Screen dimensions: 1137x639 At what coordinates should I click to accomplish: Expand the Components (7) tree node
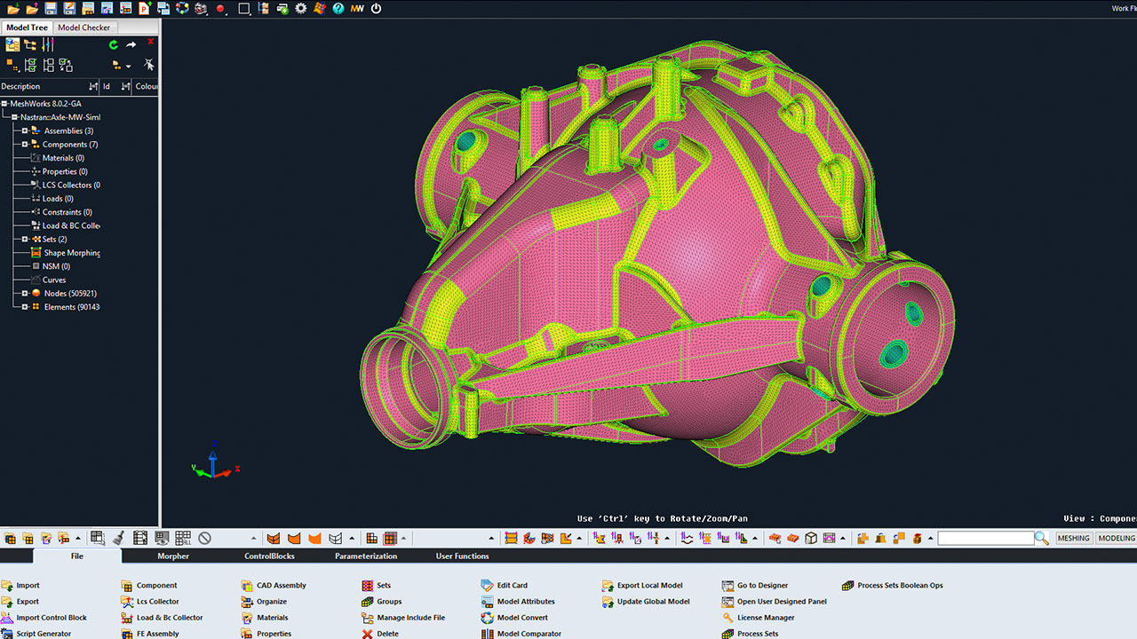point(25,144)
